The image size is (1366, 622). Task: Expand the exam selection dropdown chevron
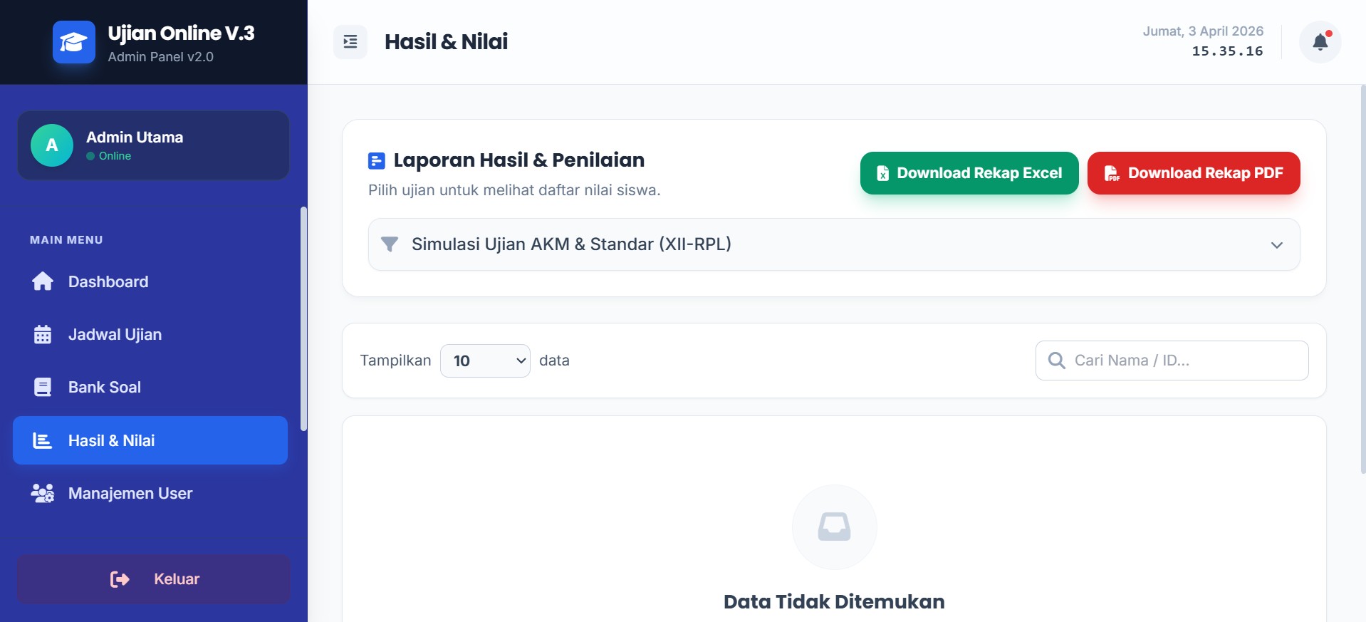tap(1276, 245)
